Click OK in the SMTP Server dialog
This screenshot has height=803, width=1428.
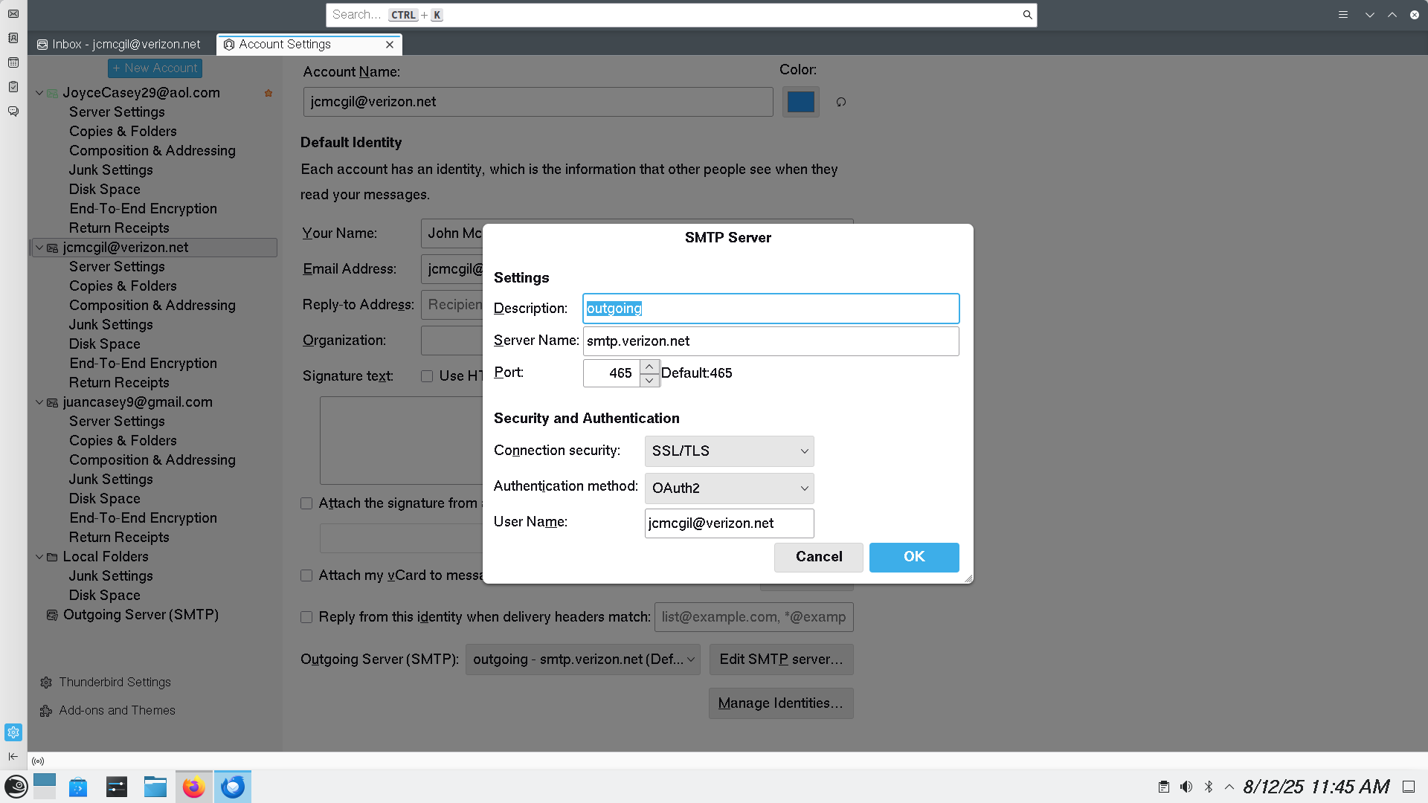(x=913, y=557)
